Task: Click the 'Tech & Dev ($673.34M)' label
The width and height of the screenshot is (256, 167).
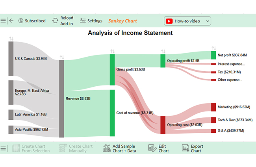Action: click(235, 120)
